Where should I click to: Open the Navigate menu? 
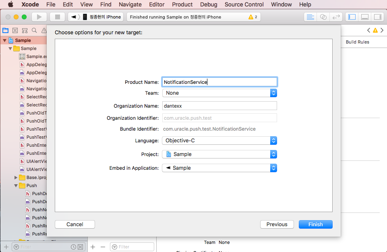(x=130, y=4)
